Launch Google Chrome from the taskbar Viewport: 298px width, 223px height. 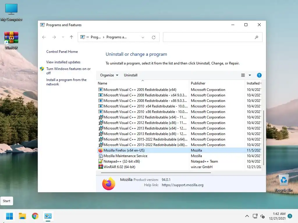(x=35, y=216)
